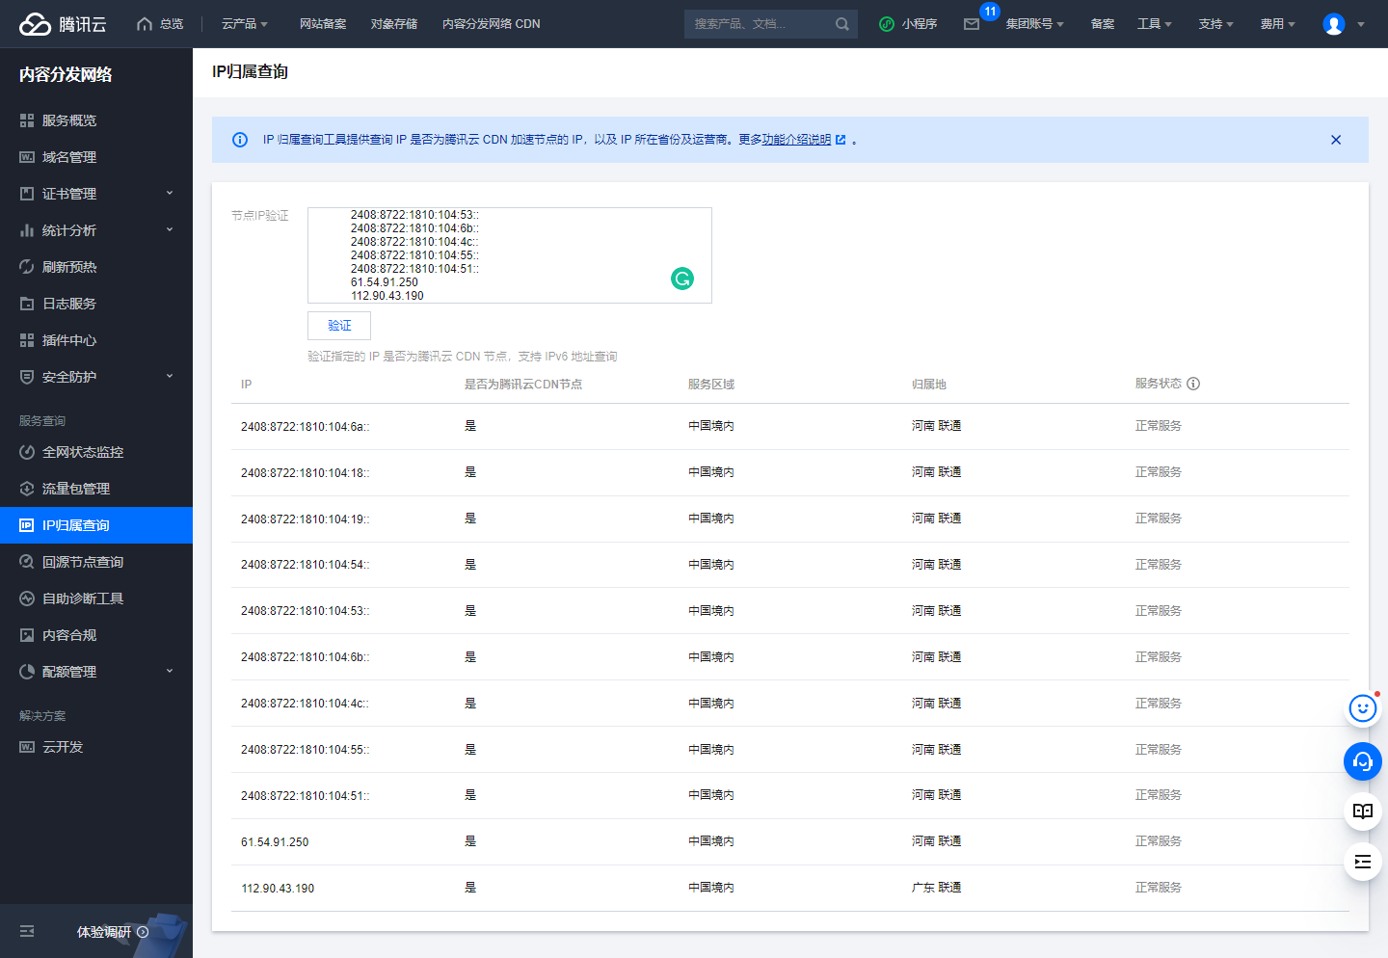Viewport: 1388px width, 958px height.
Task: Click the 服务区域 column header
Action: (711, 385)
